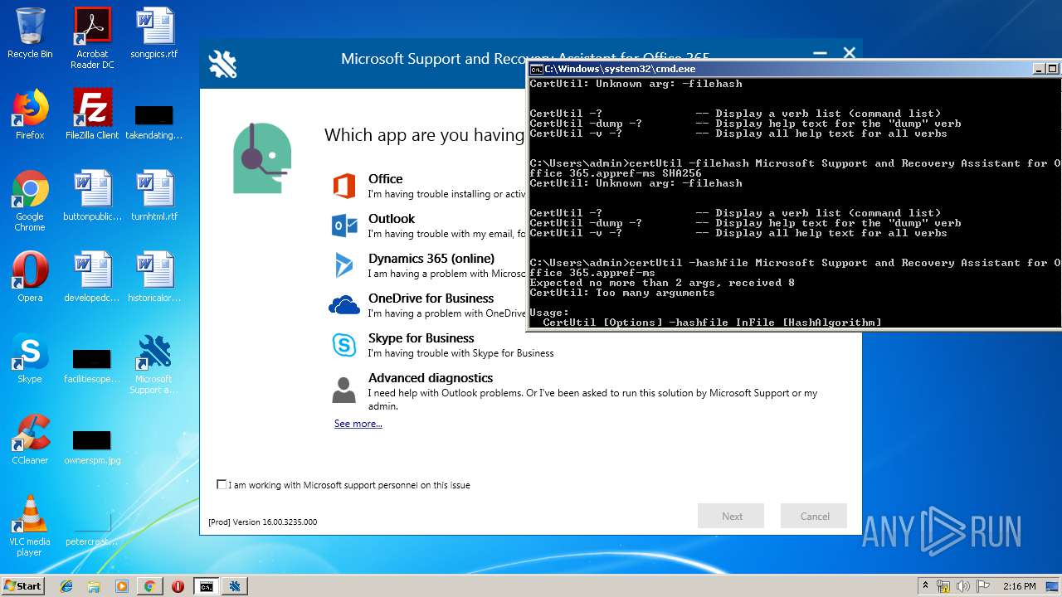
Task: Launch VLC media player shortcut
Action: (x=30, y=526)
